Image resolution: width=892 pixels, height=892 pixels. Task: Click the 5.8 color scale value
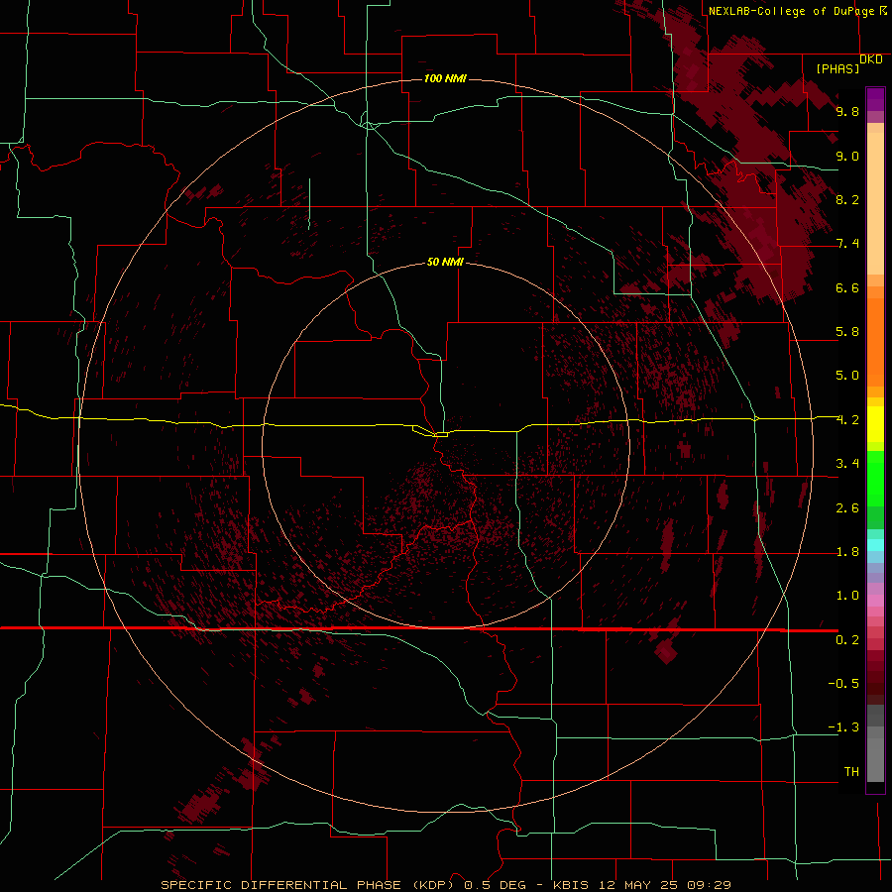(847, 332)
